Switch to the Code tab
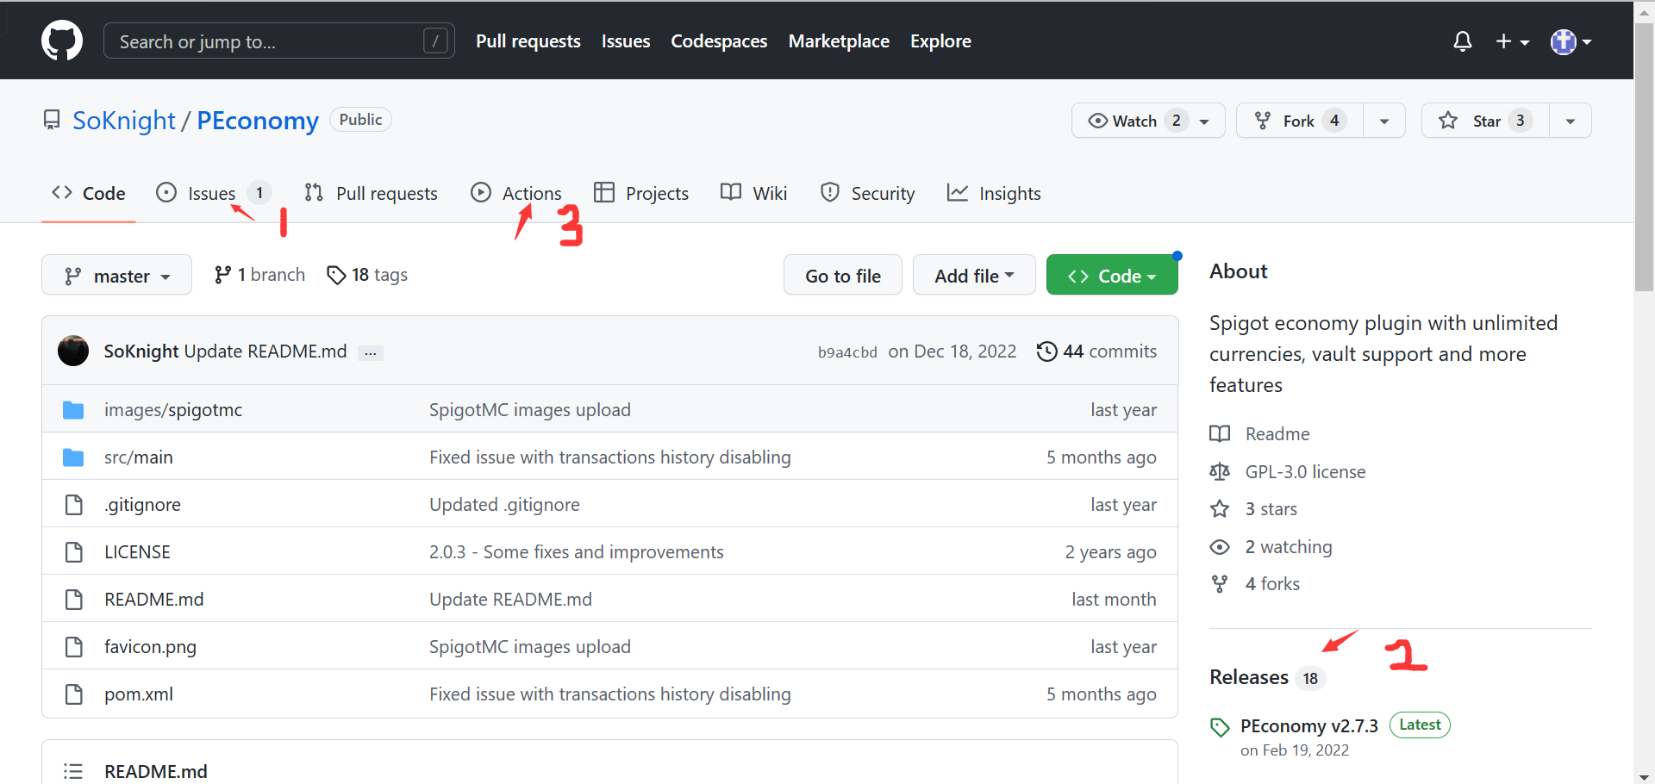The height and width of the screenshot is (784, 1655). pos(89,193)
